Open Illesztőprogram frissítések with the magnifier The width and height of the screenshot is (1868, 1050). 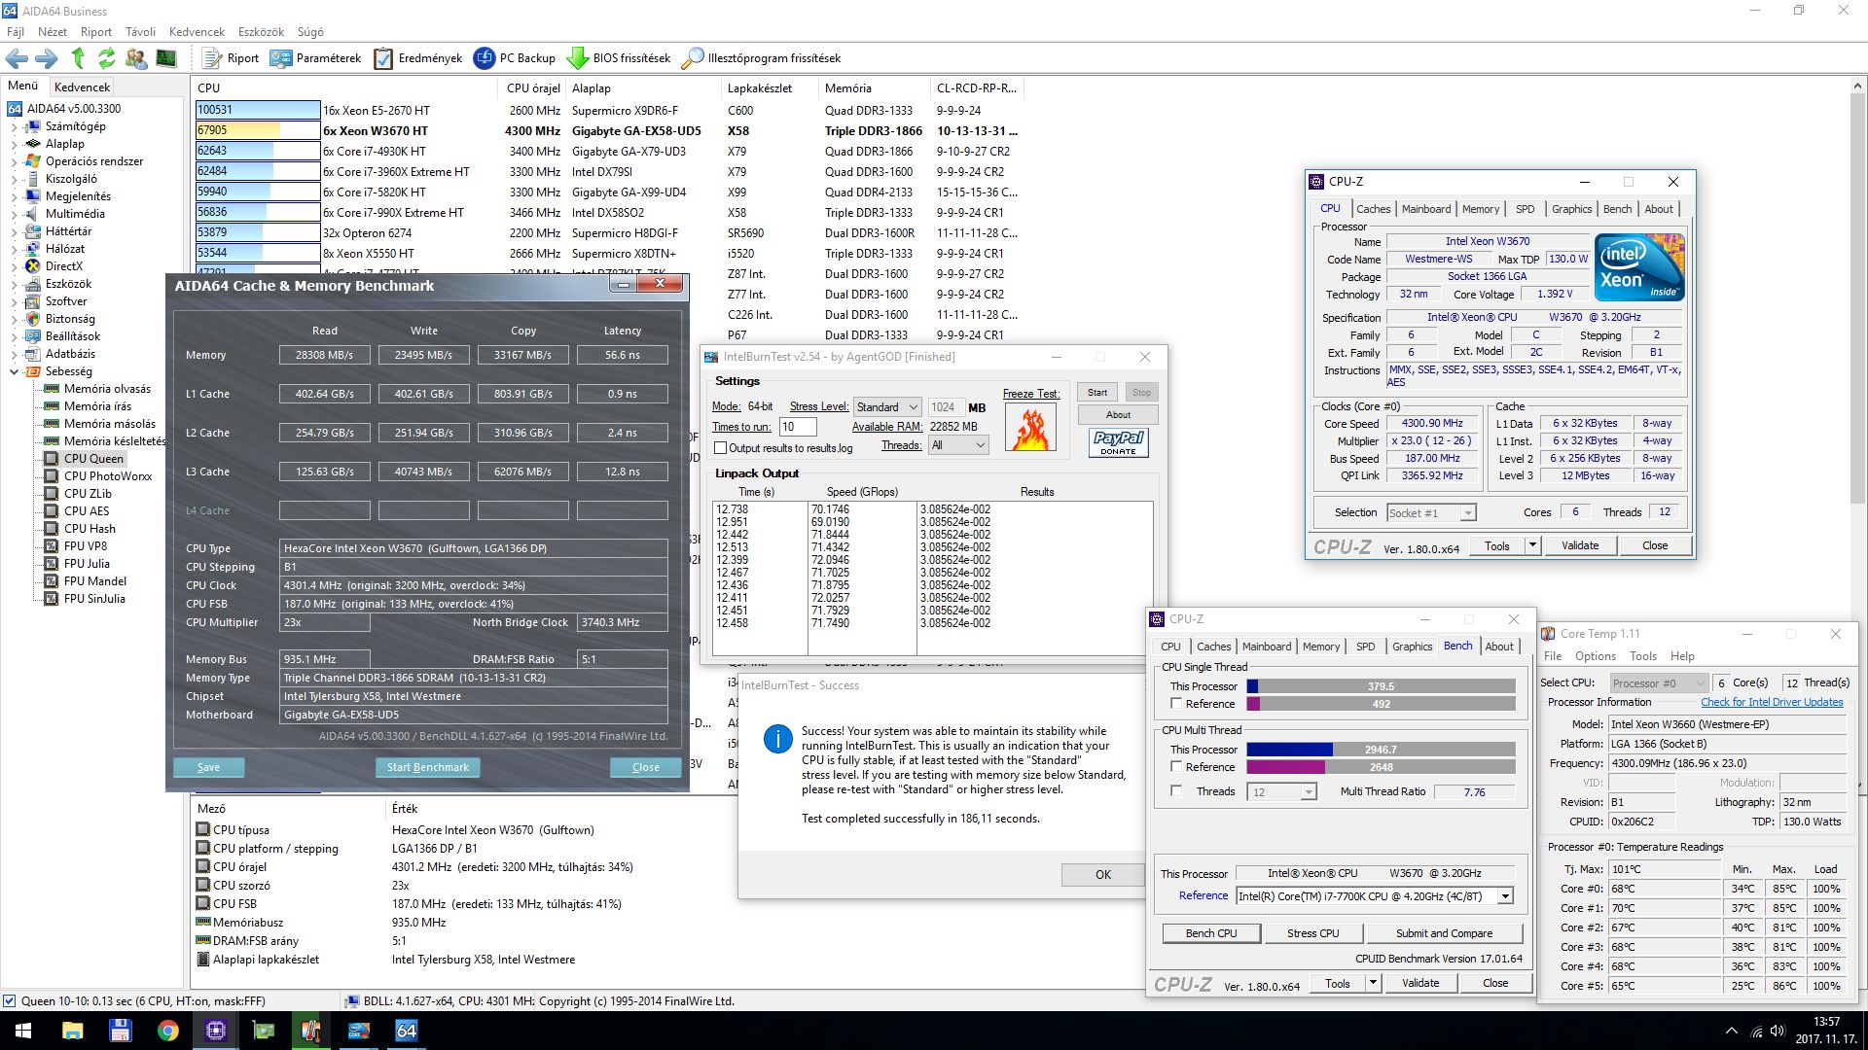[761, 58]
